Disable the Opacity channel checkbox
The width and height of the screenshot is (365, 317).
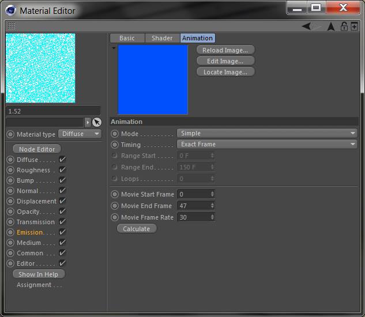(62, 212)
